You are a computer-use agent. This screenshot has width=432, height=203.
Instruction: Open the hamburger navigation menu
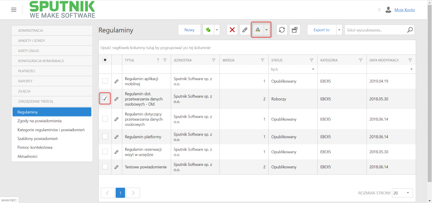coord(14,10)
